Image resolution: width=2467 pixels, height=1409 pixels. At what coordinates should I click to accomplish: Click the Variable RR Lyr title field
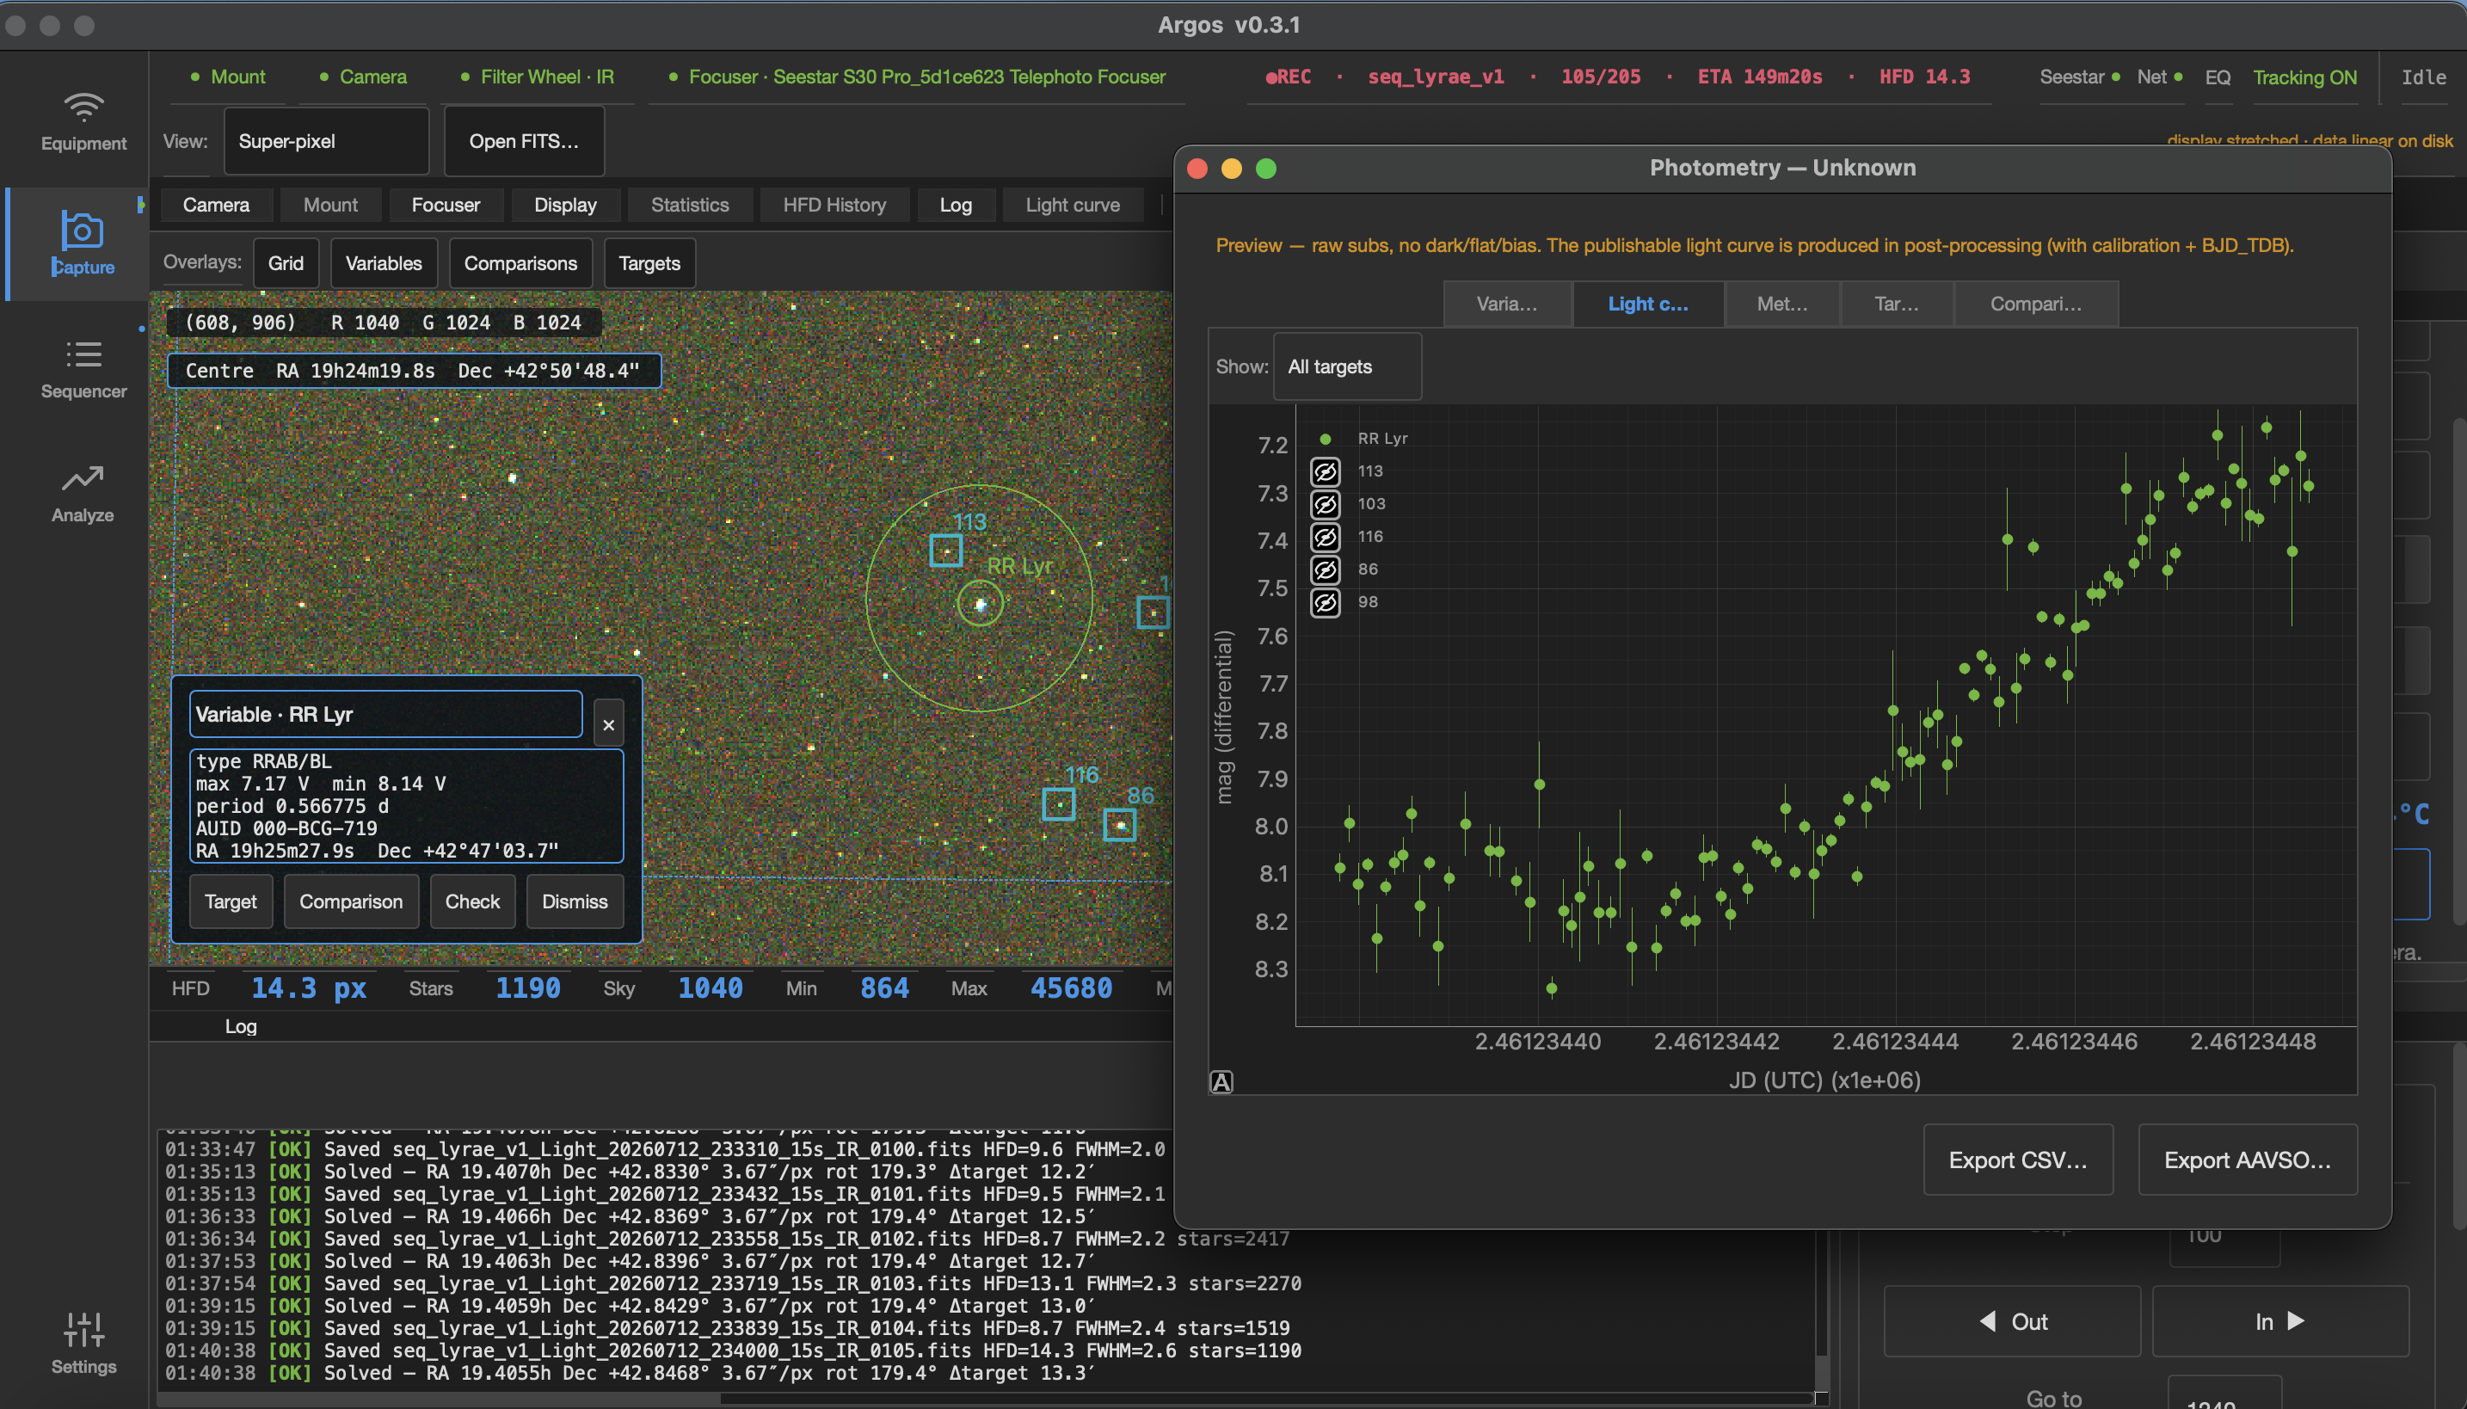pos(385,714)
